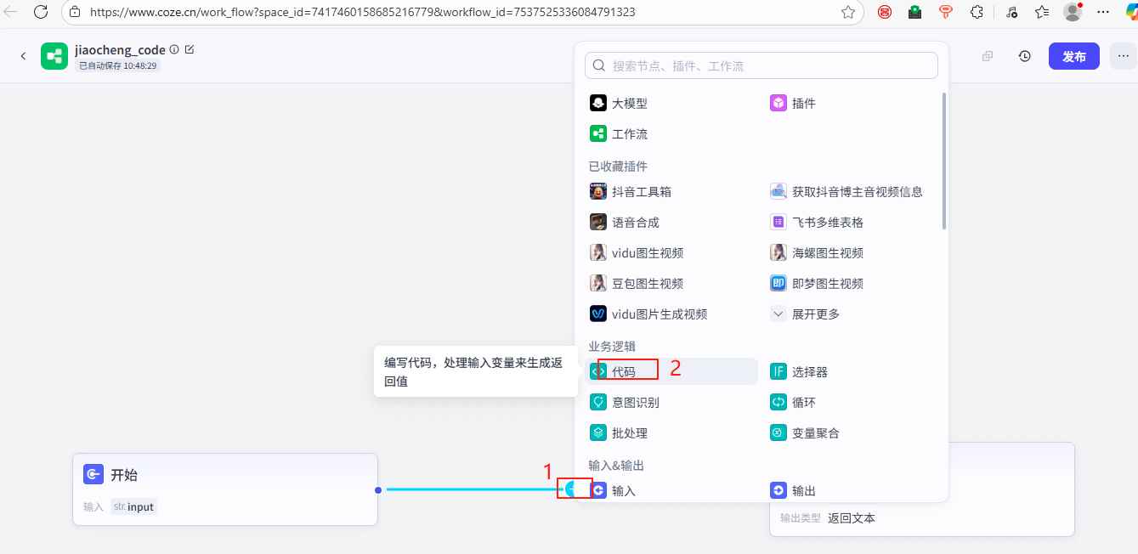Click the browser address bar URL
This screenshot has width=1138, height=554.
(363, 12)
